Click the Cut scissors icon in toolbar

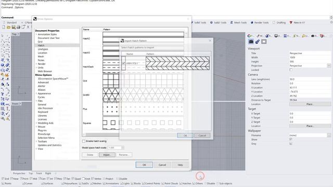click(28, 27)
